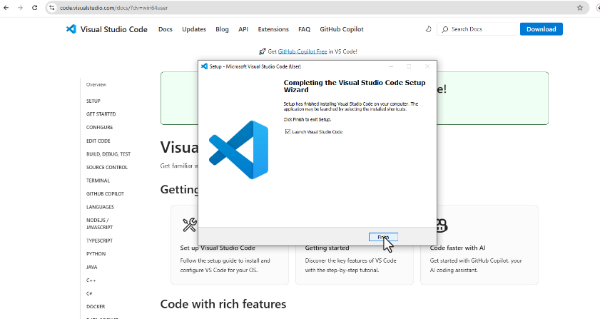Bookmark page with star icon

pyautogui.click(x=580, y=8)
